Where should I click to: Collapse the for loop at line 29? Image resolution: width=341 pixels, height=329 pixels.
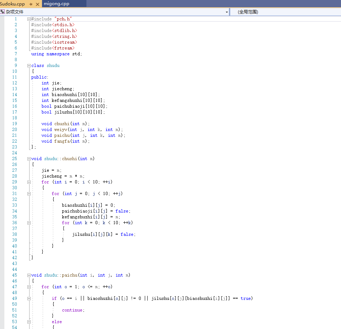(29, 182)
